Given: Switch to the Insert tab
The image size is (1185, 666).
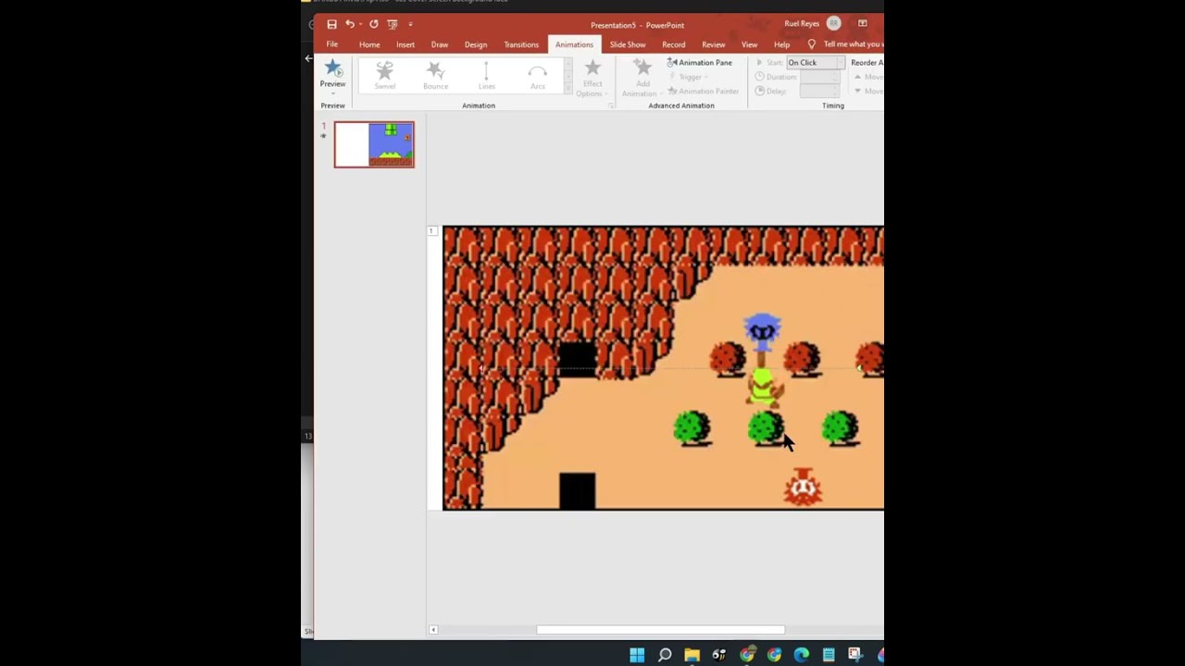Looking at the screenshot, I should [405, 44].
